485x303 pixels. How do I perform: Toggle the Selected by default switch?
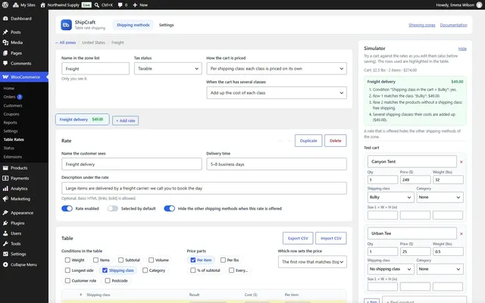pyautogui.click(x=113, y=208)
